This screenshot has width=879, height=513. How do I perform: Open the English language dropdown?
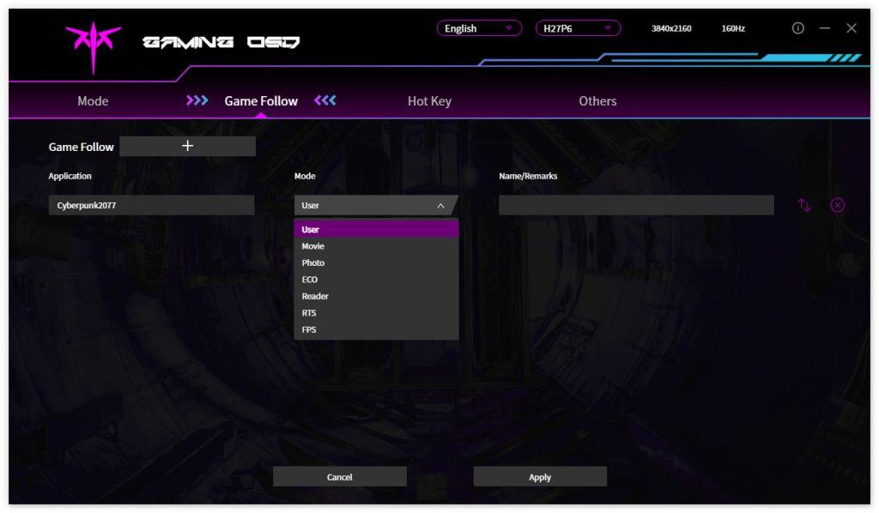(478, 28)
